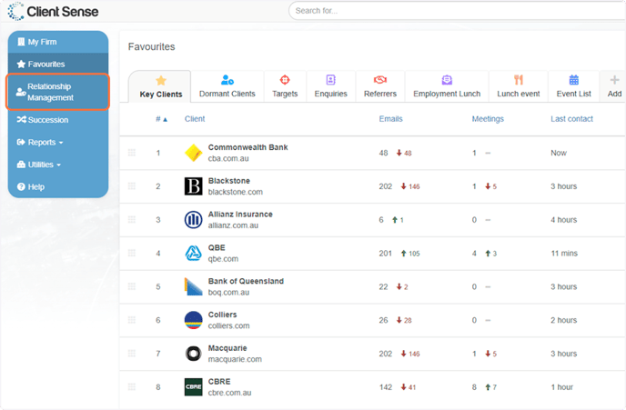
Task: Click the drag handle for Commonwealth Bank row
Action: [x=132, y=153]
